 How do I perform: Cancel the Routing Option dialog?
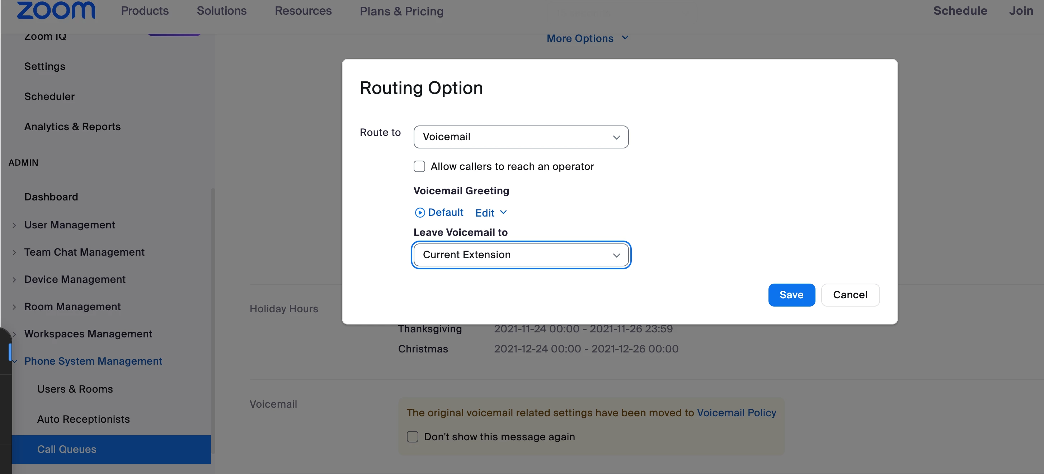pyautogui.click(x=850, y=295)
